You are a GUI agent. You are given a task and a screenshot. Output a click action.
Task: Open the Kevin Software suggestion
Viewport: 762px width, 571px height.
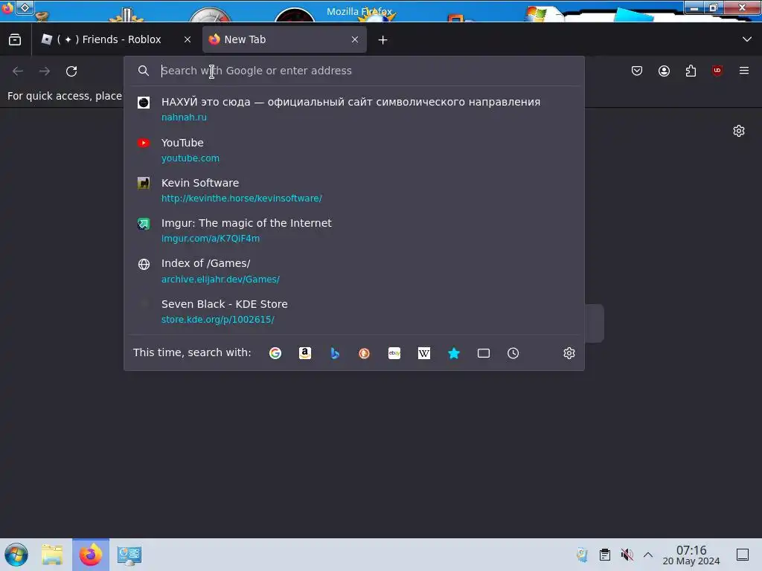(353, 190)
